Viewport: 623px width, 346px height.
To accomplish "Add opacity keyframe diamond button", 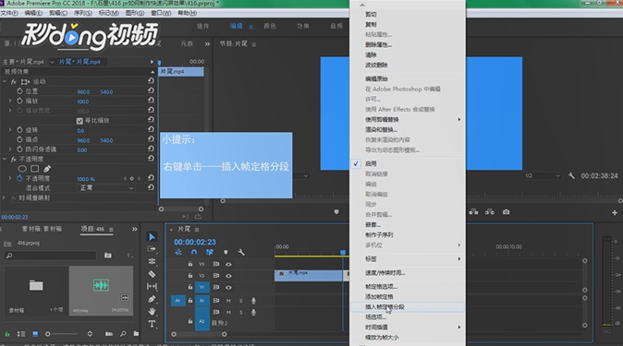I will (131, 179).
